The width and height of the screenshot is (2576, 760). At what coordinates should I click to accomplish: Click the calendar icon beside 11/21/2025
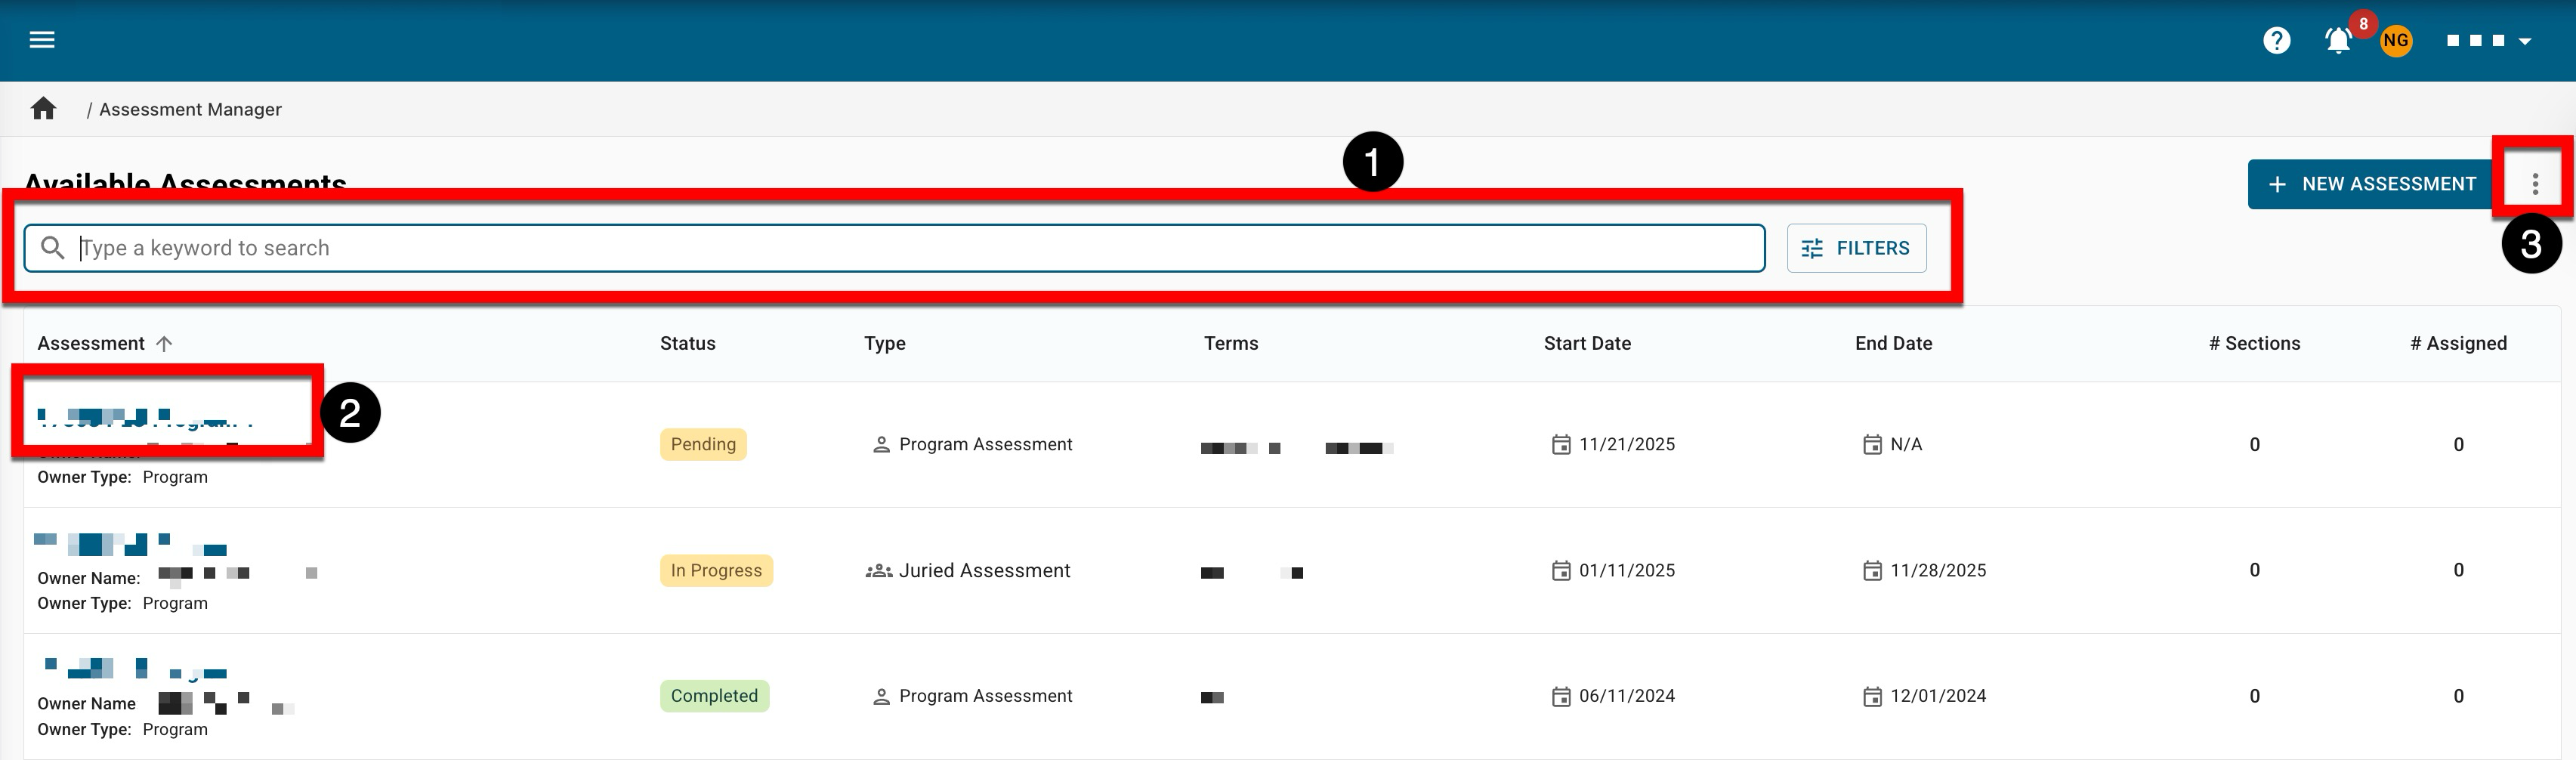coord(1560,445)
